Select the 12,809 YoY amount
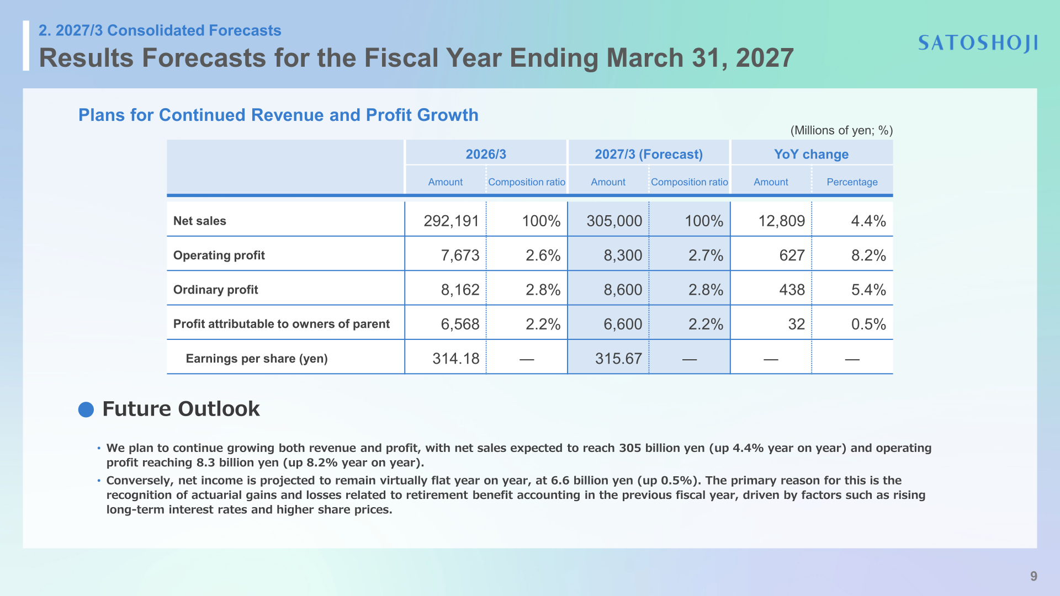 tap(781, 221)
